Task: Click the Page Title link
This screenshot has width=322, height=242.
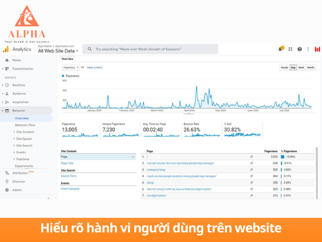Action: (67, 163)
